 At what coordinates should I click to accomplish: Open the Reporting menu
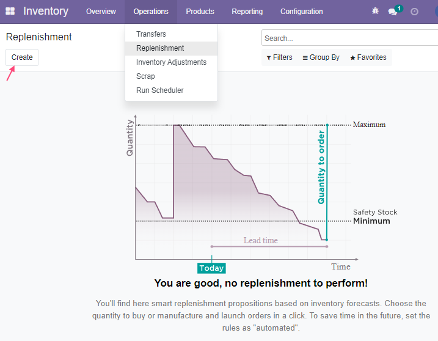click(x=247, y=12)
